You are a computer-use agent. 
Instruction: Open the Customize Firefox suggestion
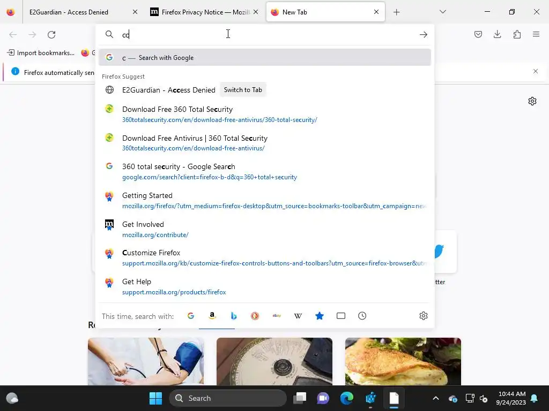point(265,258)
